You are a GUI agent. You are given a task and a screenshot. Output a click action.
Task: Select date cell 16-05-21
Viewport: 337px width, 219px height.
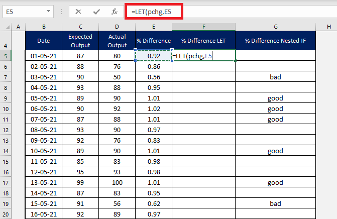[x=44, y=214]
